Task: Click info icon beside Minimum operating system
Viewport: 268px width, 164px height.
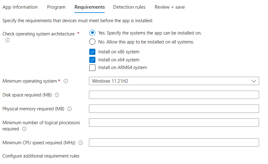Action: pyautogui.click(x=66, y=81)
